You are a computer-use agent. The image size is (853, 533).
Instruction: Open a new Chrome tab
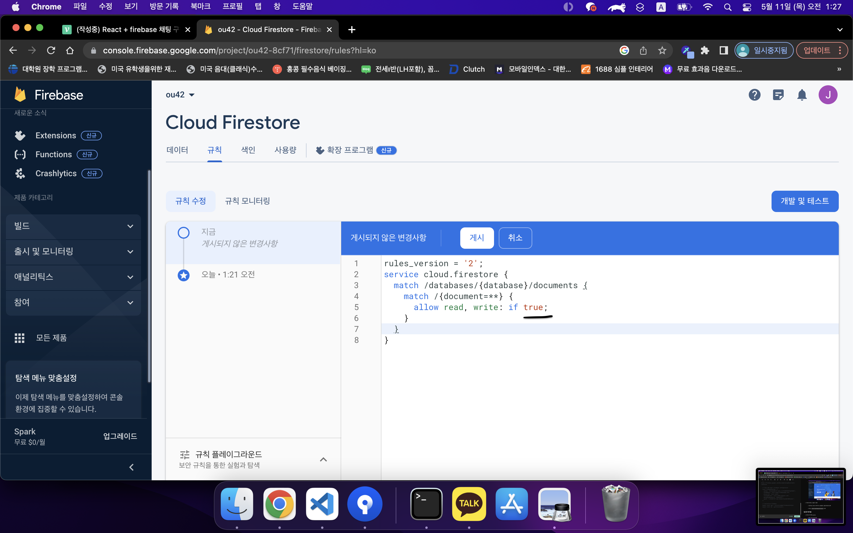[x=352, y=30]
